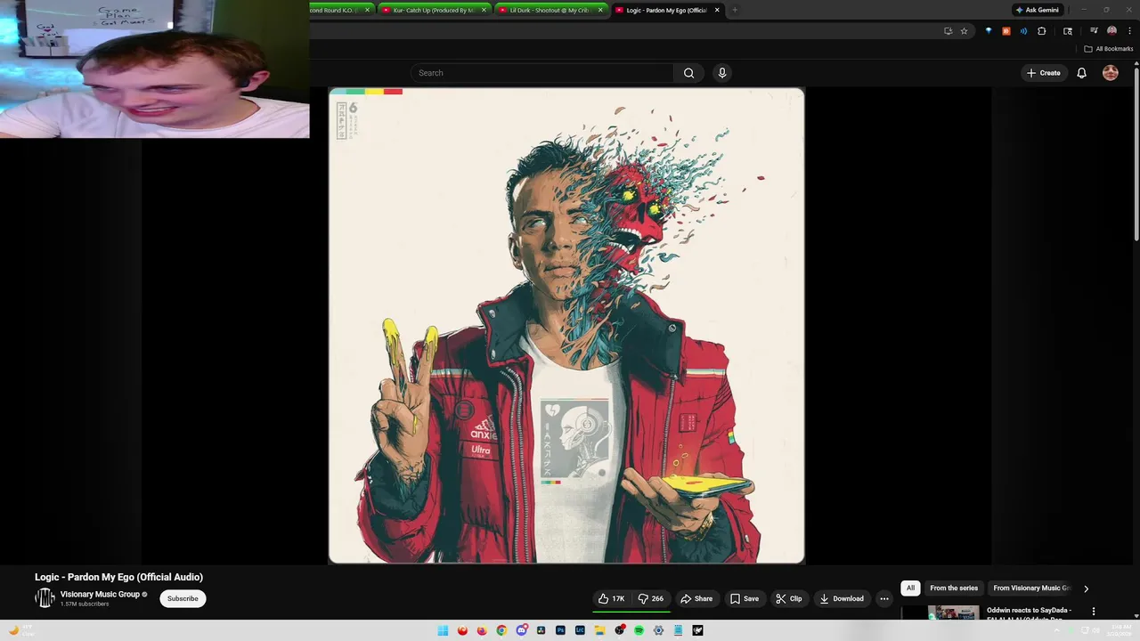Click the orange extension icon
Image resolution: width=1140 pixels, height=641 pixels.
[1006, 31]
